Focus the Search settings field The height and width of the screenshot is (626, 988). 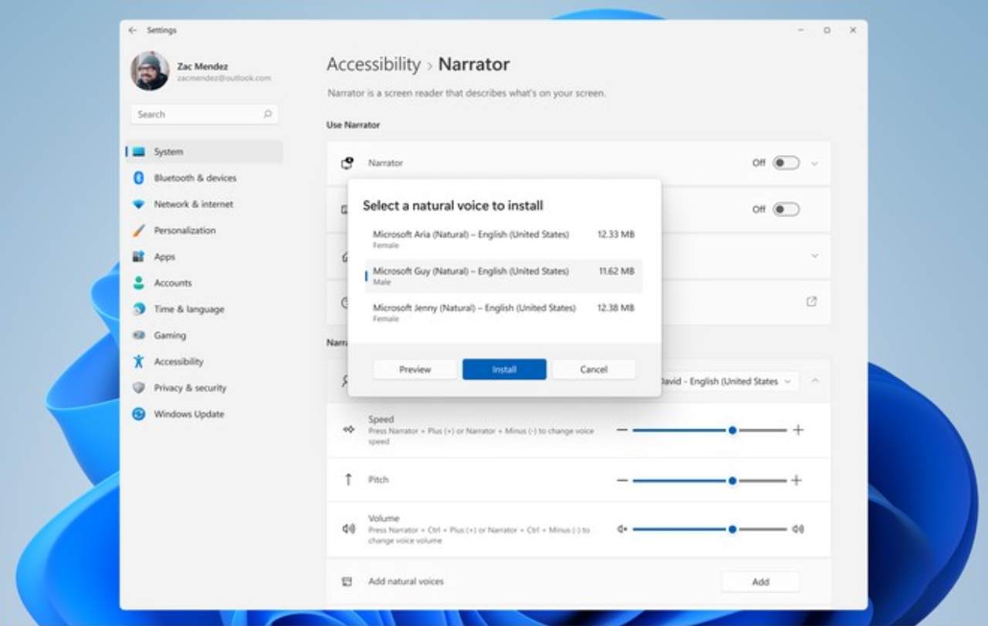pyautogui.click(x=205, y=114)
